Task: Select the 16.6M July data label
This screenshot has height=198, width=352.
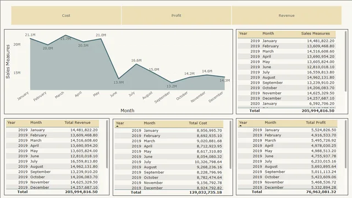Action: click(136, 61)
